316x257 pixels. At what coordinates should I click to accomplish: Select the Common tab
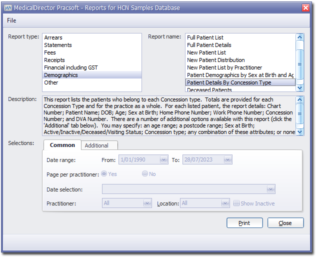point(62,145)
